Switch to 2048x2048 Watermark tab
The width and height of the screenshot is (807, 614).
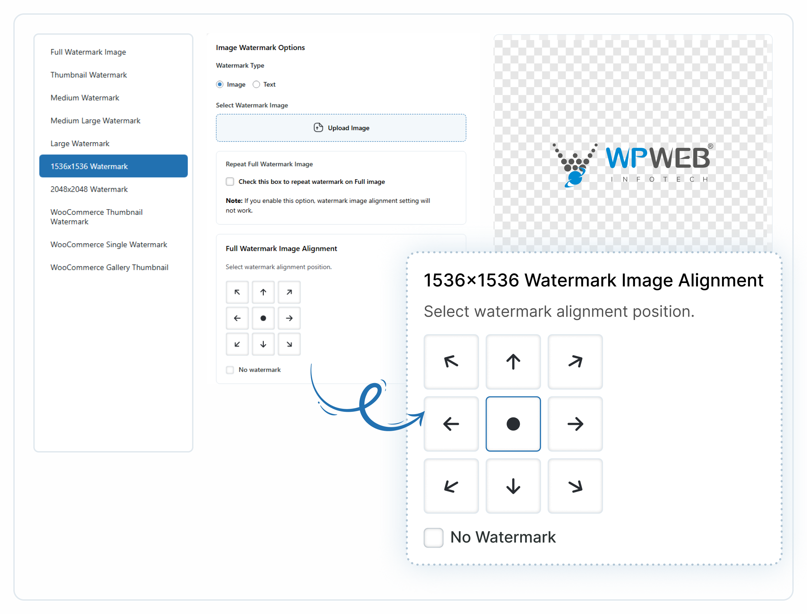tap(89, 189)
